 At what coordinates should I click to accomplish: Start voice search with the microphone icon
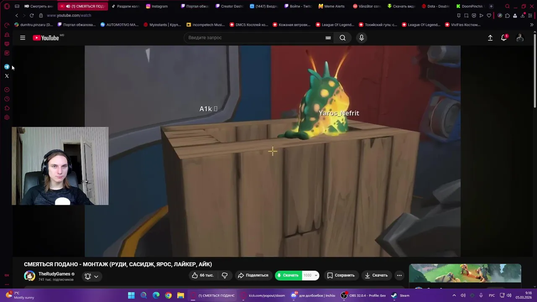[362, 38]
